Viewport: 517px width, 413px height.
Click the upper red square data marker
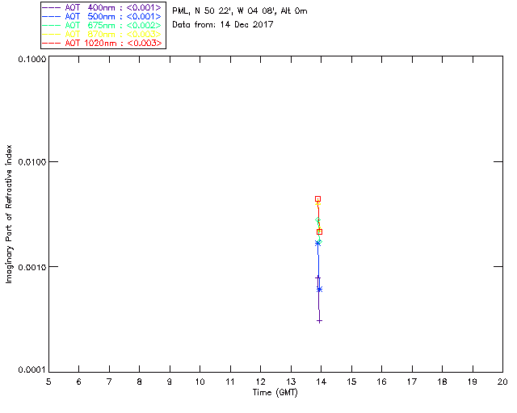tap(317, 199)
